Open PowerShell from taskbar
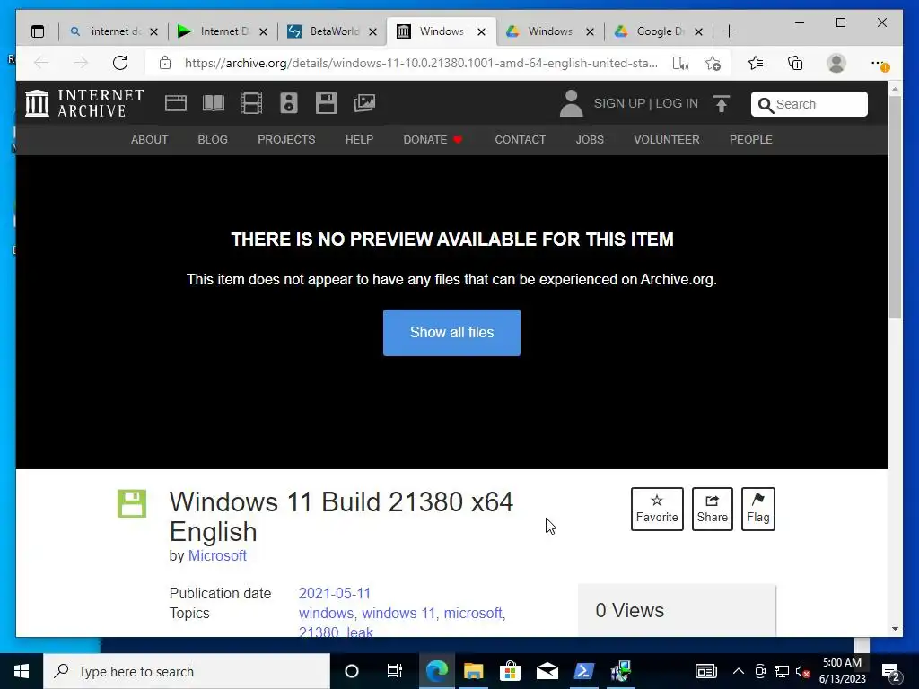The height and width of the screenshot is (689, 919). (x=583, y=671)
